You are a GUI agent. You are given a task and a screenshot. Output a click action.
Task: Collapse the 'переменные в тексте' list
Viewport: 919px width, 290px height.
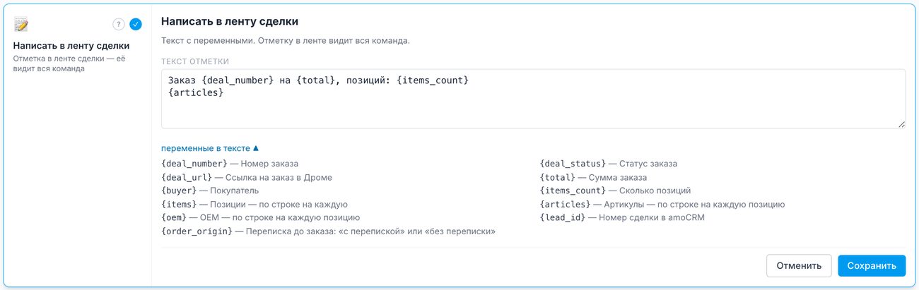(210, 148)
